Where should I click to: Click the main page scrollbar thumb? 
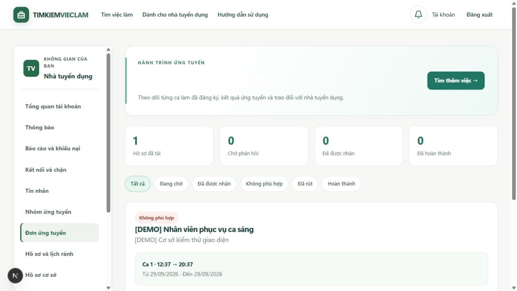[x=514, y=104]
